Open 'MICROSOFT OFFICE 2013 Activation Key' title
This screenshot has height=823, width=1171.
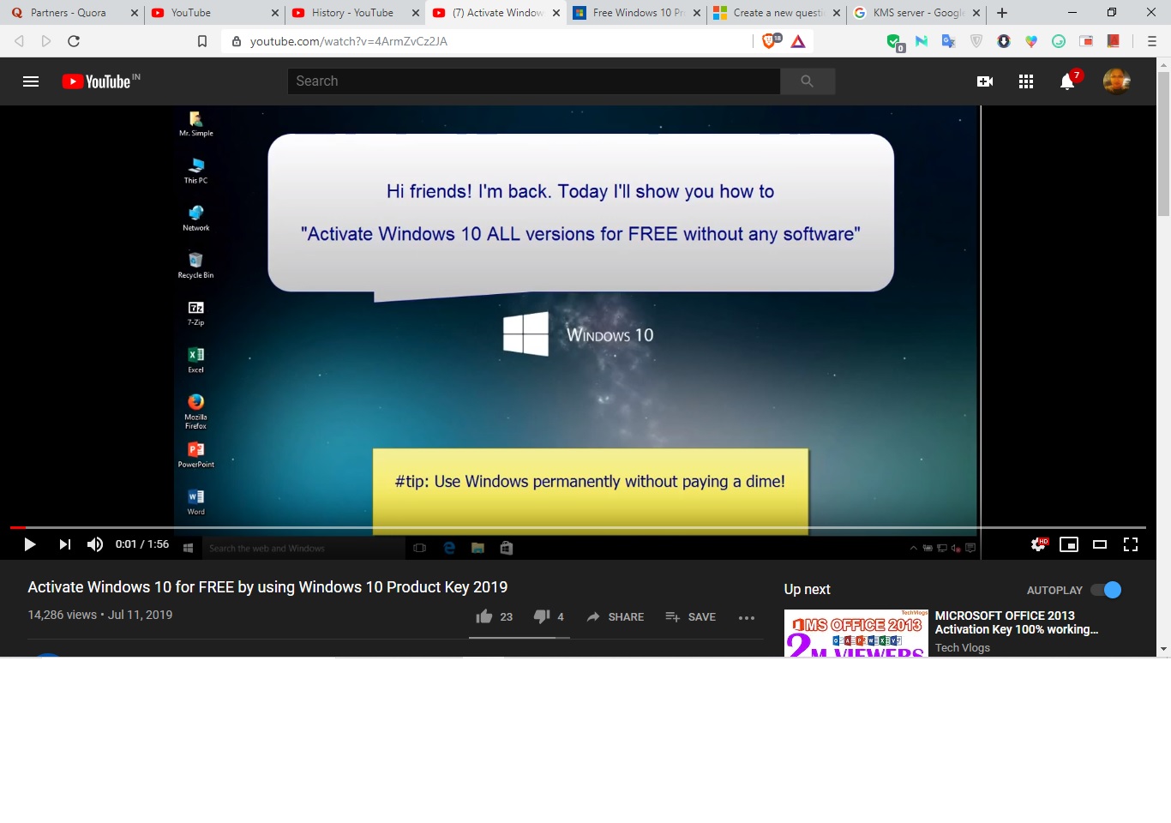(1017, 622)
